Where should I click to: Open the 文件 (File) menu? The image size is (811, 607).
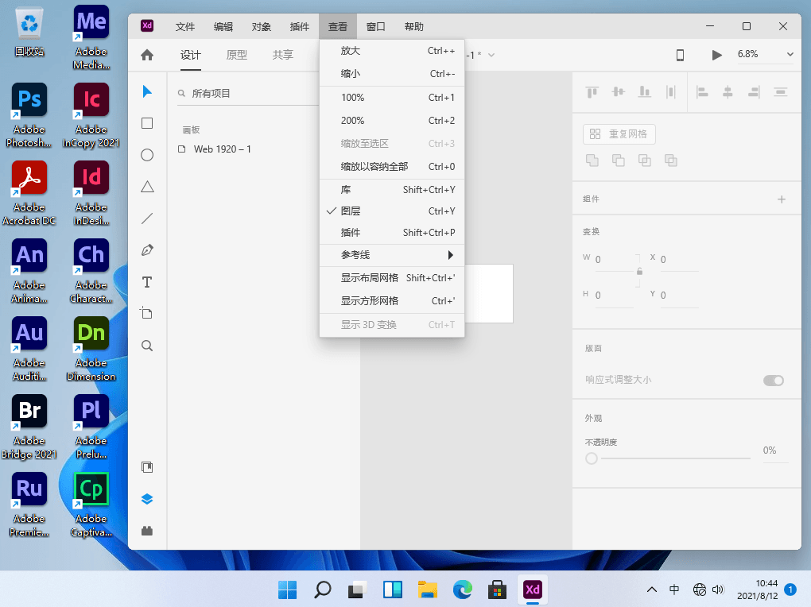(x=185, y=26)
